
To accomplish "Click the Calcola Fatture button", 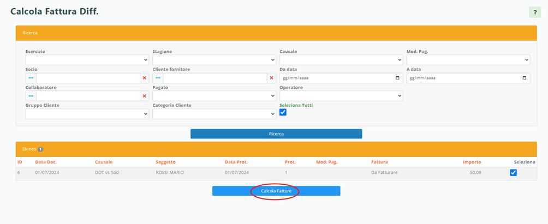I will (x=276, y=191).
